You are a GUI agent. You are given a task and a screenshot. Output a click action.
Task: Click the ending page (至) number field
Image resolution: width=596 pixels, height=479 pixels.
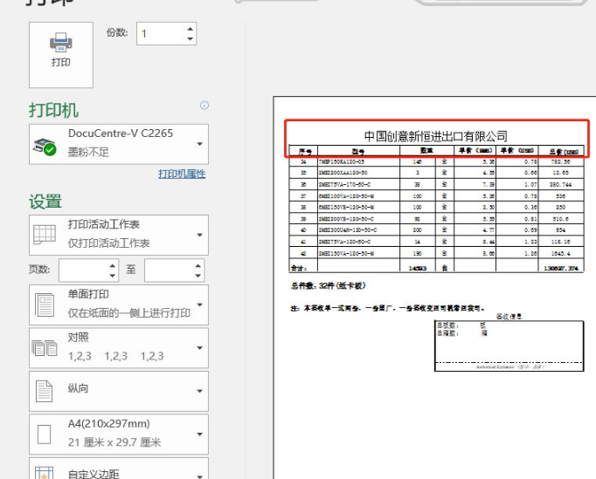175,270
